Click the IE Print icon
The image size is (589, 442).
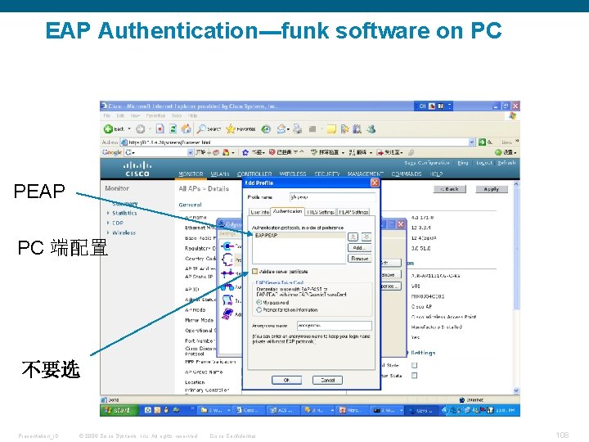298,129
